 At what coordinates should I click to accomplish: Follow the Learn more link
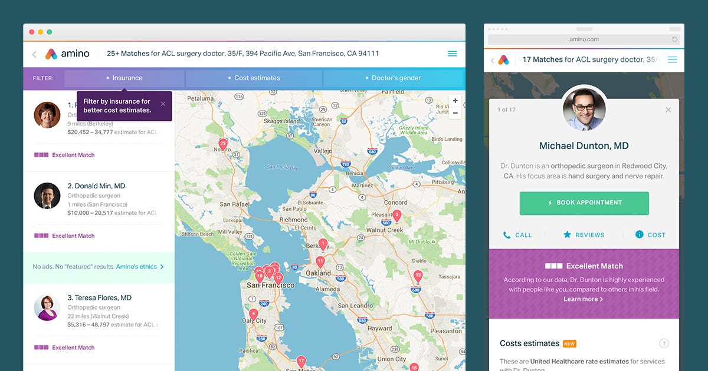point(583,299)
